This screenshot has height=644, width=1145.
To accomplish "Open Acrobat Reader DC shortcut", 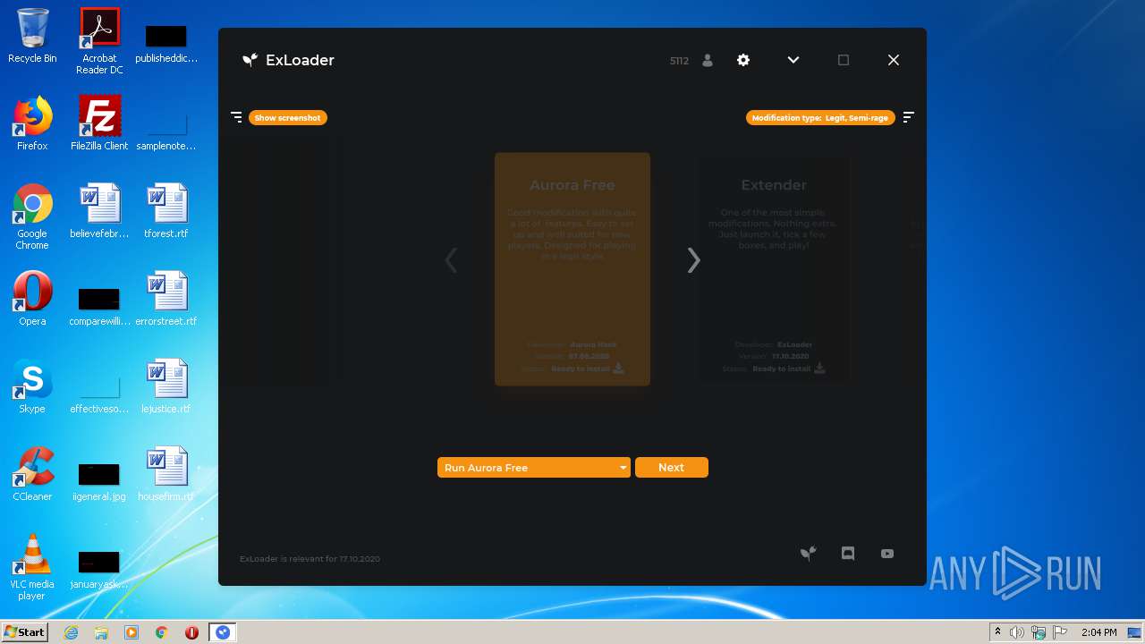I will [x=99, y=42].
